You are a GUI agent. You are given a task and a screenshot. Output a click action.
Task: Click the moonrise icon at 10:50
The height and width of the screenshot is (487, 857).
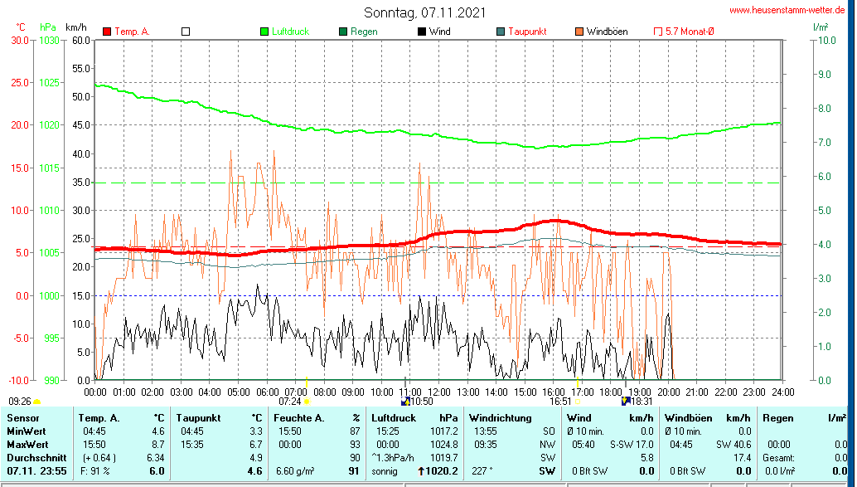click(x=405, y=402)
